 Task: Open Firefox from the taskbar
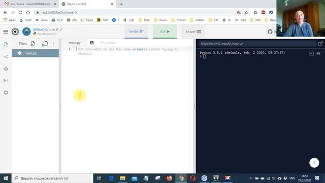(169, 178)
